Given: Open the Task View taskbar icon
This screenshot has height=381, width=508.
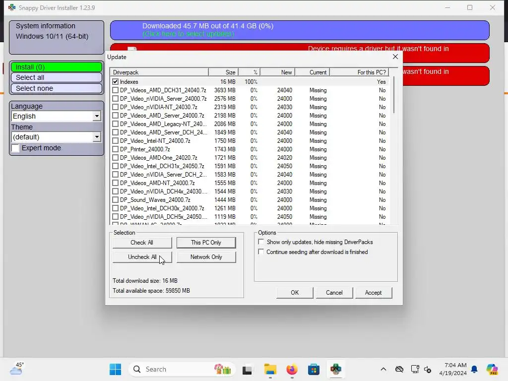Looking at the screenshot, I should point(247,369).
